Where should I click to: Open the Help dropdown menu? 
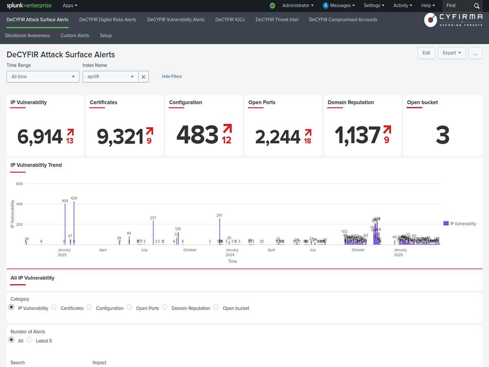pos(428,6)
